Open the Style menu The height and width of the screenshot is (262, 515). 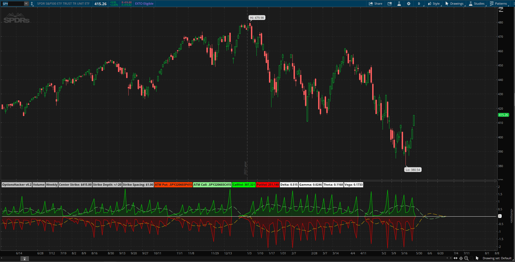434,4
